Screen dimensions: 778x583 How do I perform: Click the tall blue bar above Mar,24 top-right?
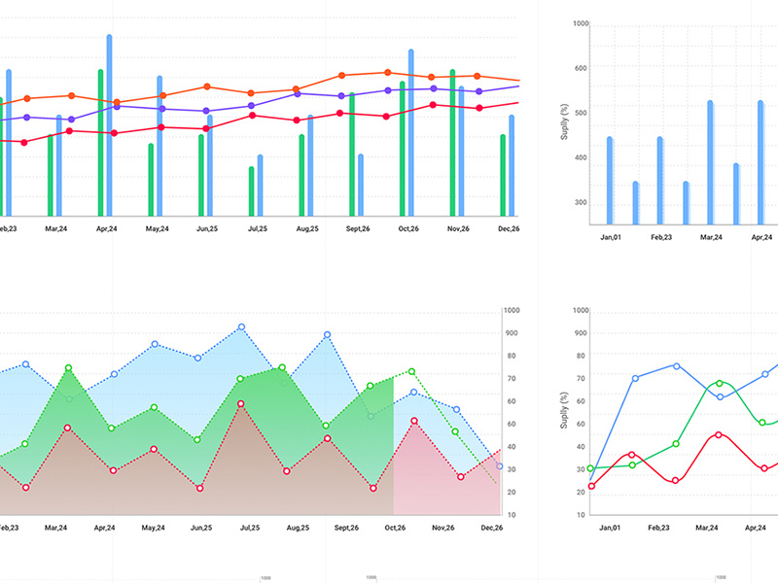coord(711,160)
